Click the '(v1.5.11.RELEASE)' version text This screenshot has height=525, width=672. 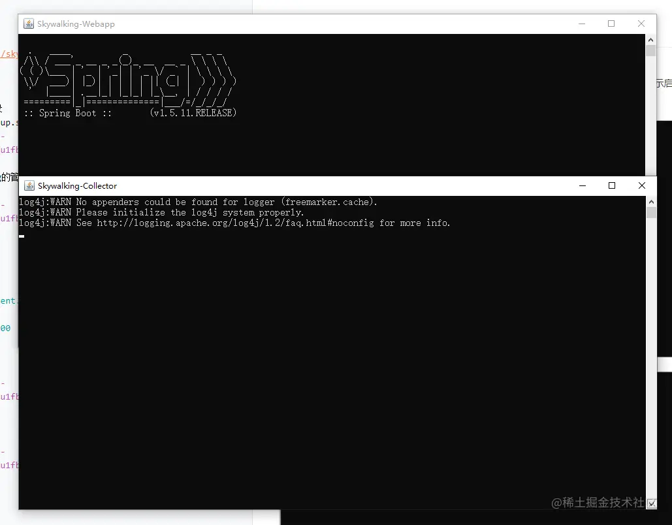tap(193, 113)
